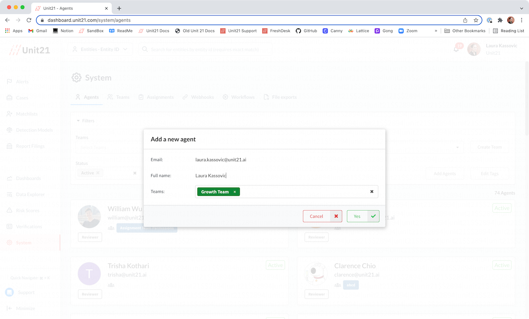The image size is (529, 319).
Task: Open a new browser tab
Action: pos(119,8)
